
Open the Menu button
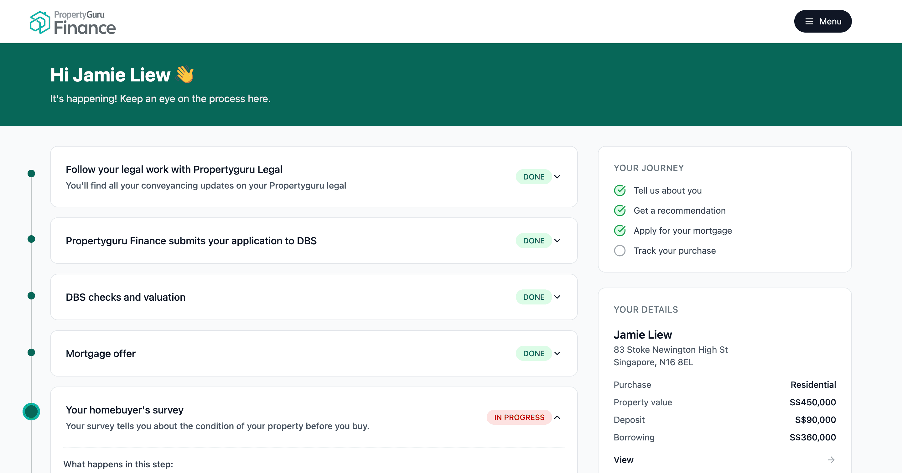[822, 21]
